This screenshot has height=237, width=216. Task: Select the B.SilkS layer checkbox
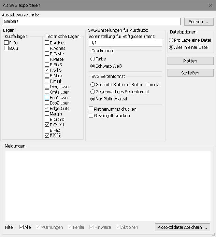tap(47, 65)
